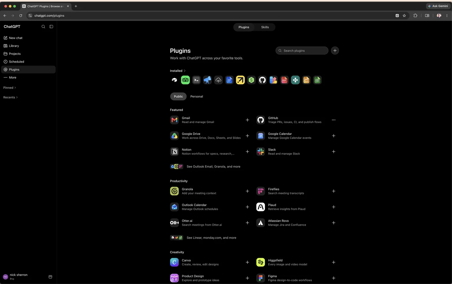
Task: Expand See Outlook Email, Granola, and more
Action: pyautogui.click(x=205, y=167)
